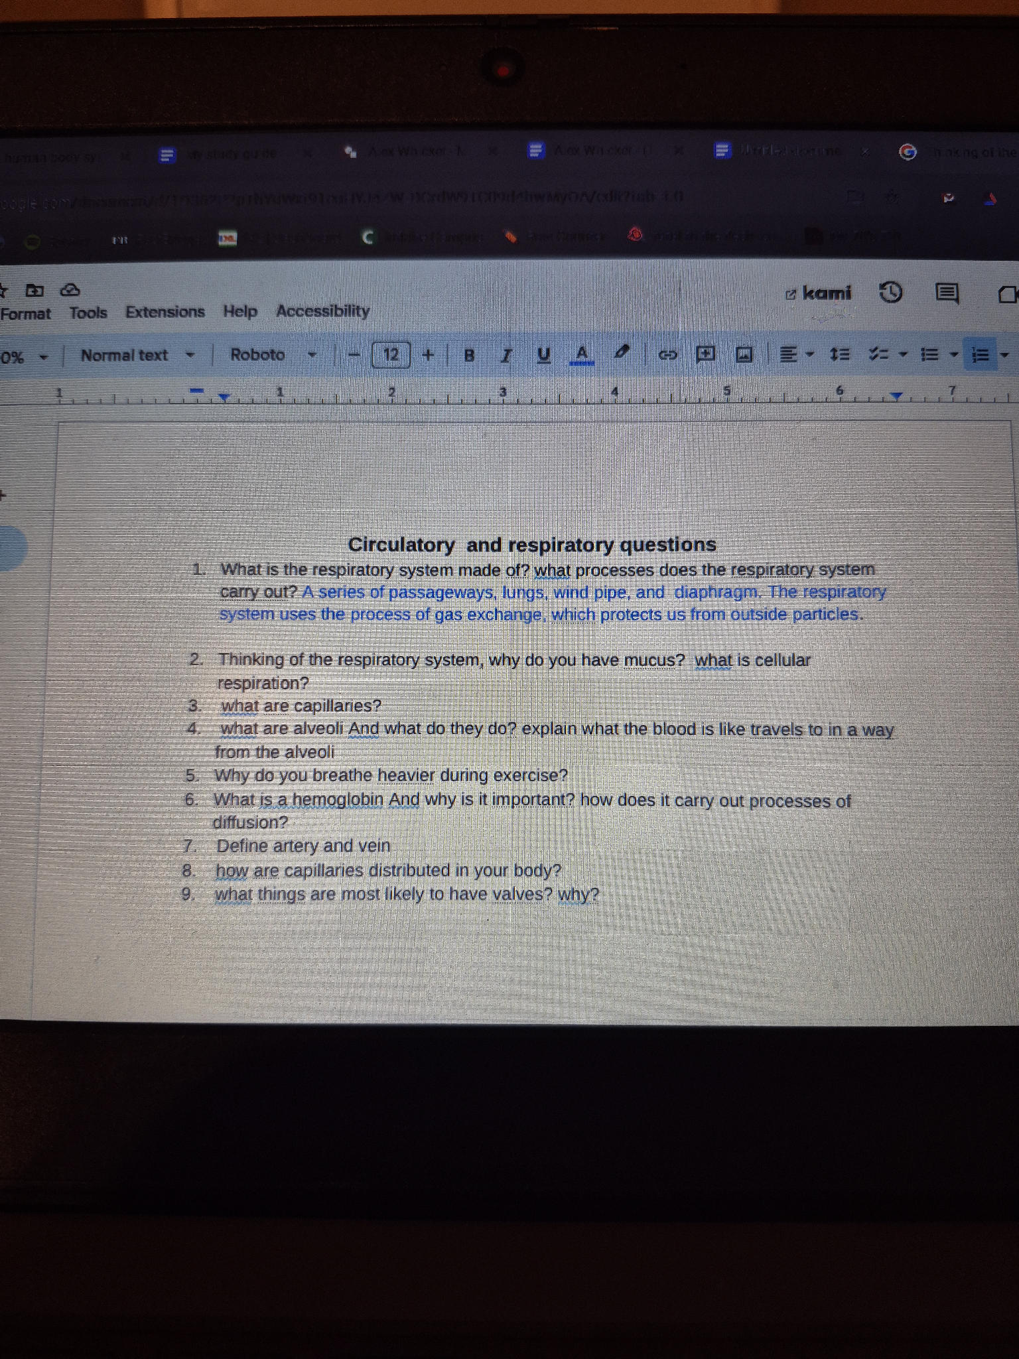This screenshot has height=1359, width=1019.
Task: Increase the font size
Action: 429,355
